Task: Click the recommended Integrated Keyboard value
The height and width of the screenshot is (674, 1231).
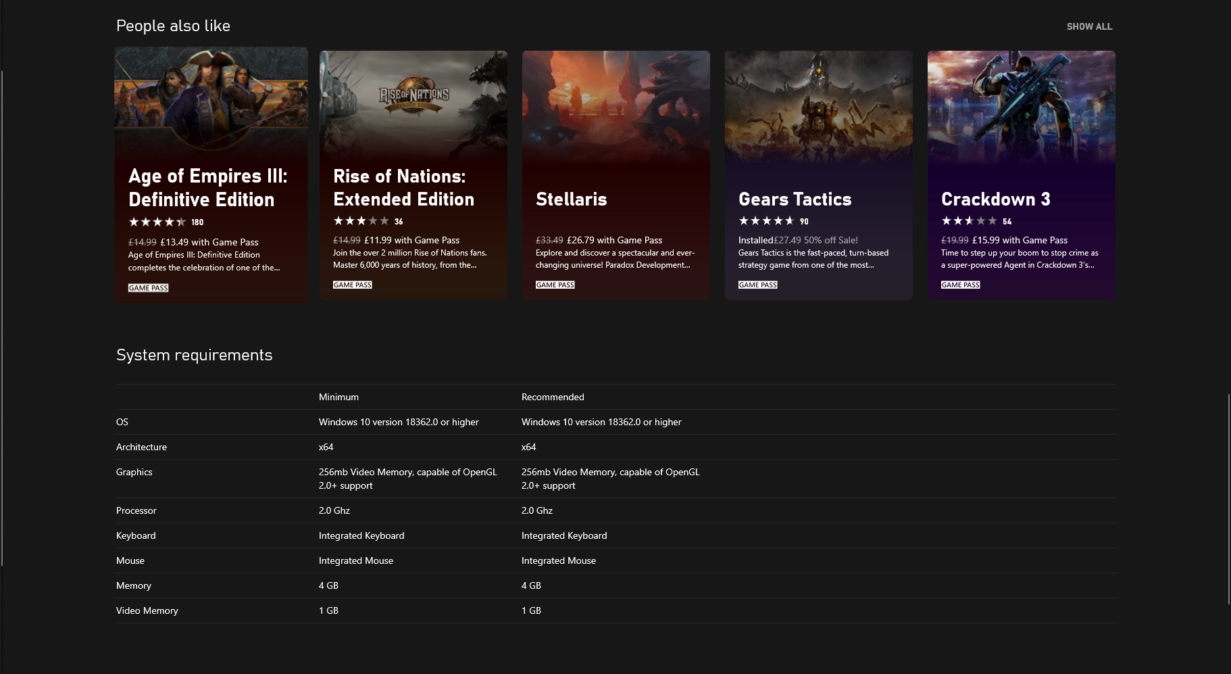Action: pos(564,535)
